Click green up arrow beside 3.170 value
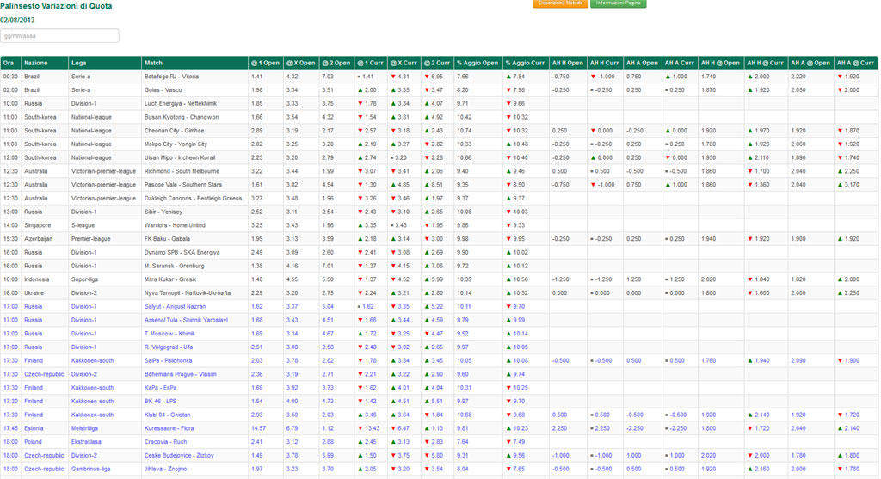This screenshot has height=479, width=881. (x=840, y=185)
